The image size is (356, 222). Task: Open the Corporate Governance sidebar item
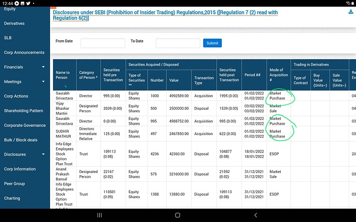25,125
